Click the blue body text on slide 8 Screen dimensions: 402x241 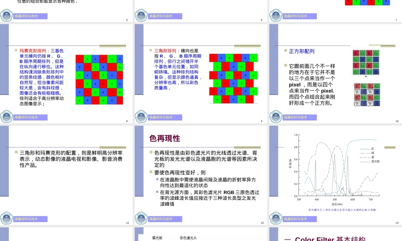pos(42,72)
